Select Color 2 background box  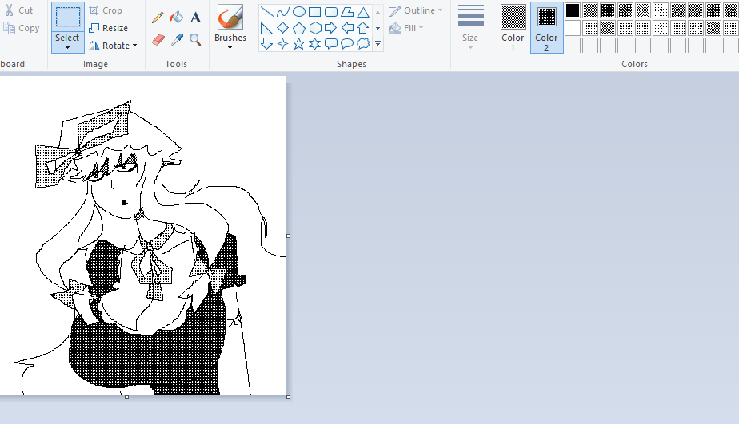tap(547, 28)
